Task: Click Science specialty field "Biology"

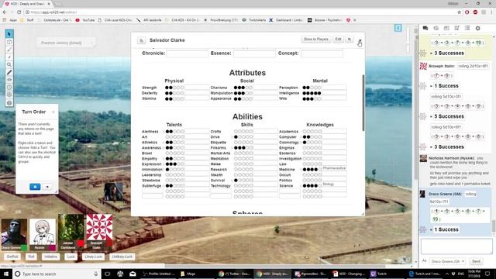Action: coord(334,184)
